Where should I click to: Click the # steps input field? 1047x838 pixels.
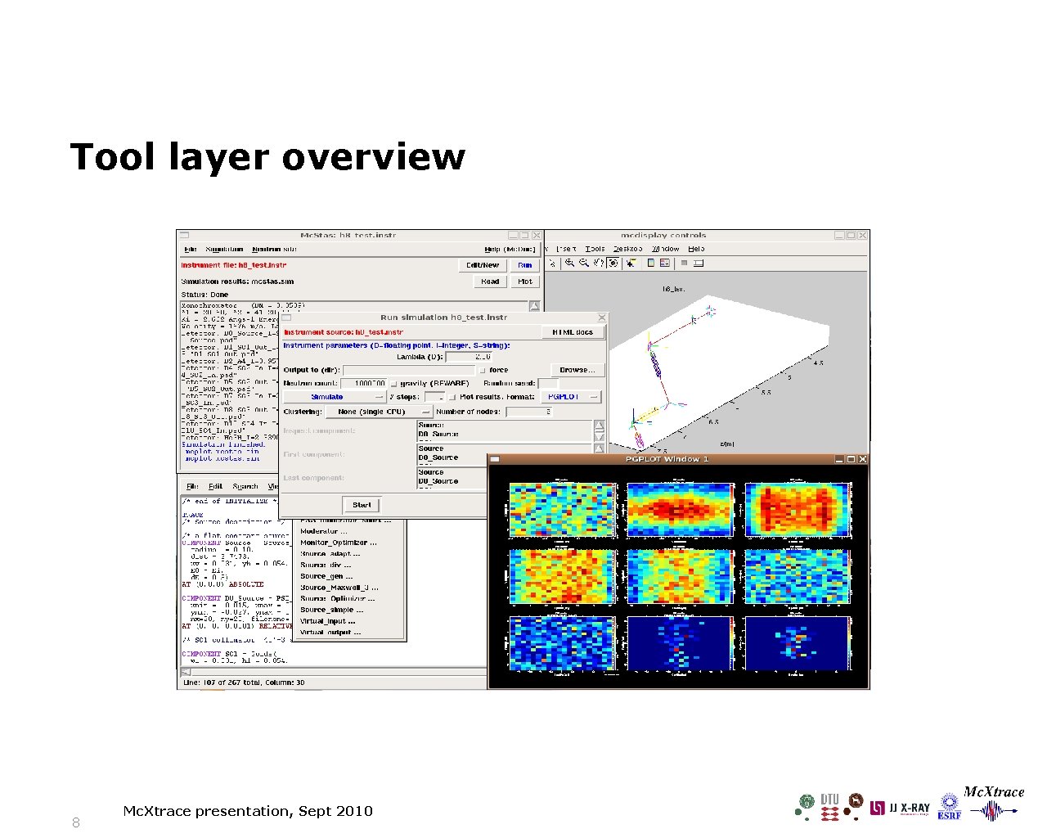[434, 397]
